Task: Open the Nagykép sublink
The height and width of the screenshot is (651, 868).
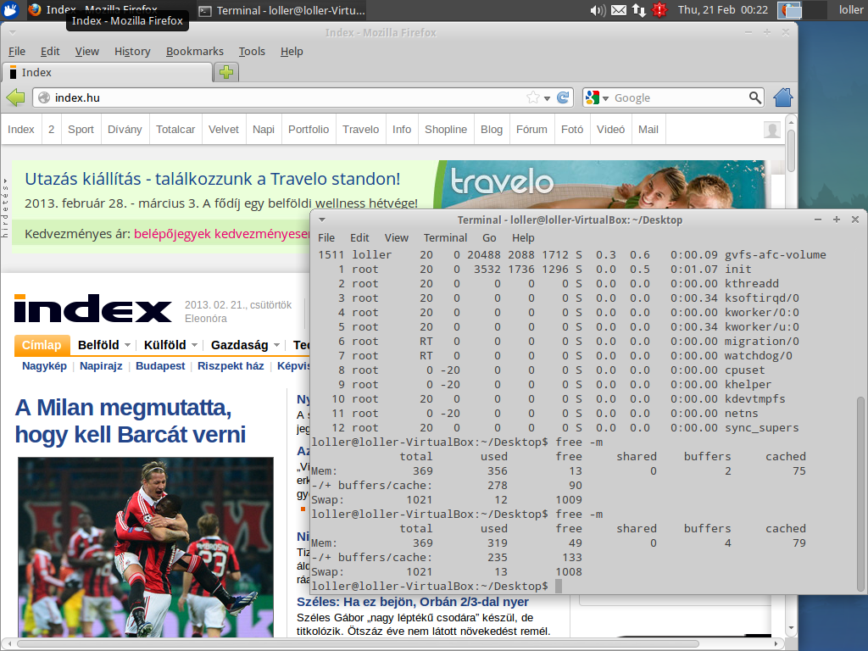Action: coord(44,366)
